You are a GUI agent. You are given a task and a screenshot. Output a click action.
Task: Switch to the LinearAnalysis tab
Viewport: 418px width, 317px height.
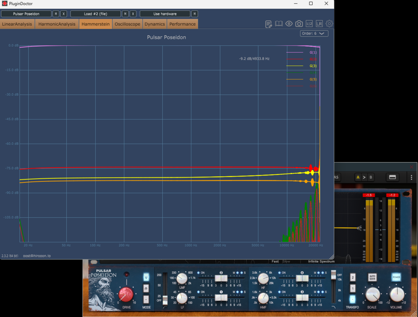point(17,24)
